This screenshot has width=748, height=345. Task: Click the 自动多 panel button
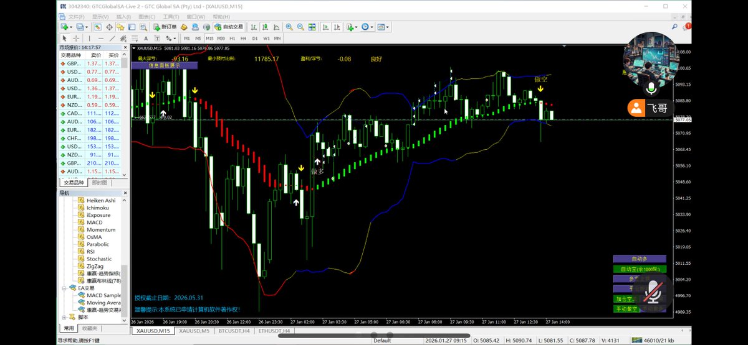(x=640, y=259)
